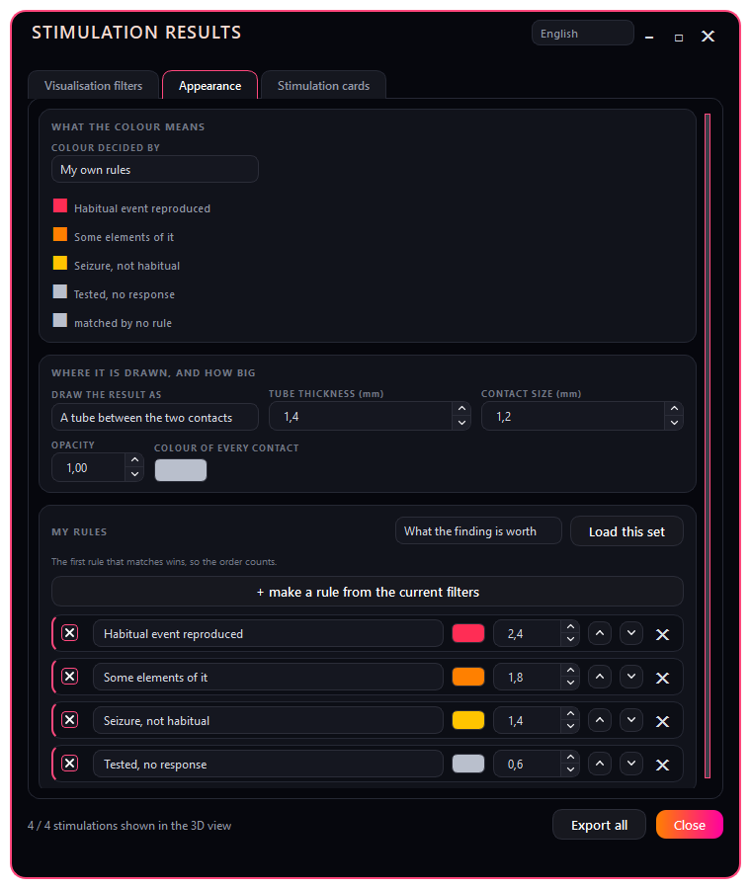Move the Tested, no response rule up

pyautogui.click(x=600, y=765)
